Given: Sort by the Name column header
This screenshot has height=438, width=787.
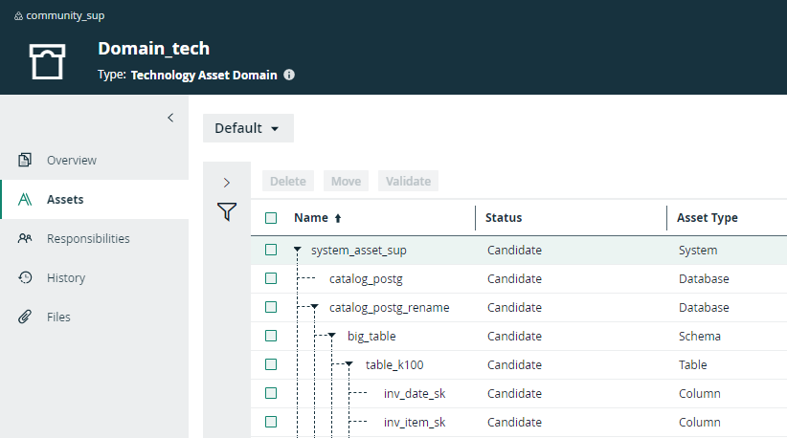Looking at the screenshot, I should click(310, 218).
